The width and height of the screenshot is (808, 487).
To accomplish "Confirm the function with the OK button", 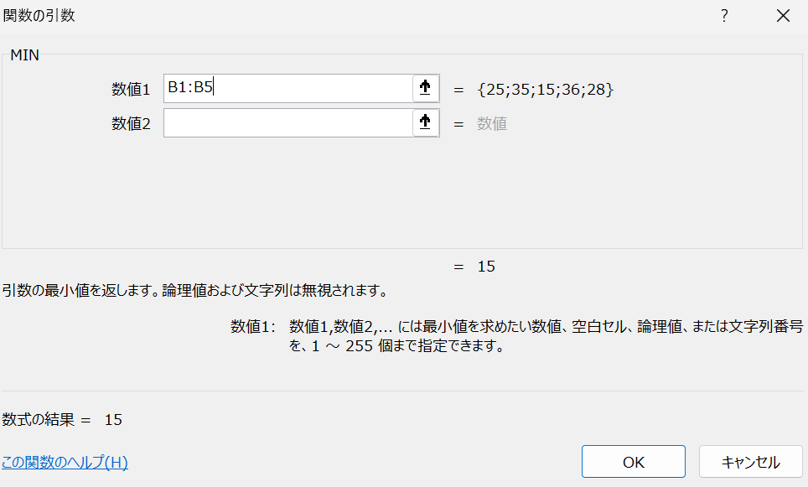I will [x=633, y=462].
